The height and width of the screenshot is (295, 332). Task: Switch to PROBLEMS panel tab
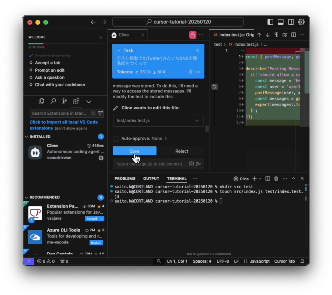125,179
